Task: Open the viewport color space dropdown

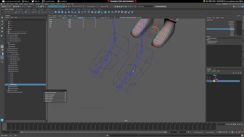Action: [131, 18]
